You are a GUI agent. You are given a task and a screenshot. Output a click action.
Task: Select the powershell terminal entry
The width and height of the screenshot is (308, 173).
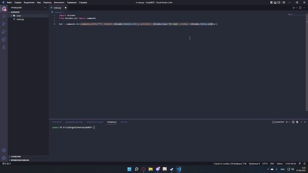click(x=278, y=122)
